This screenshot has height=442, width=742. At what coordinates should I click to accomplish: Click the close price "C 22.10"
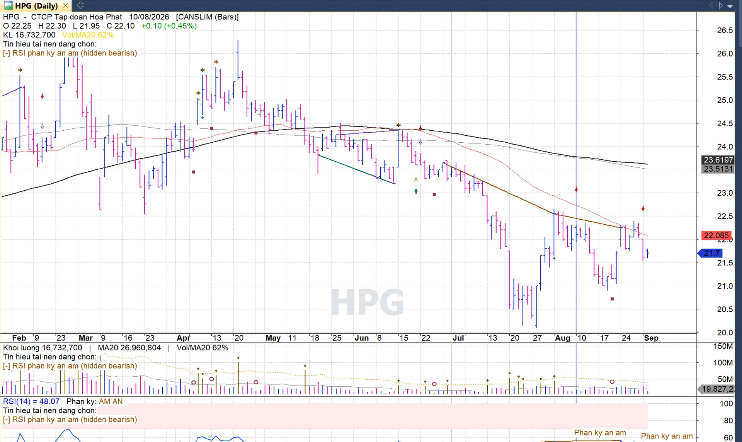point(121,26)
